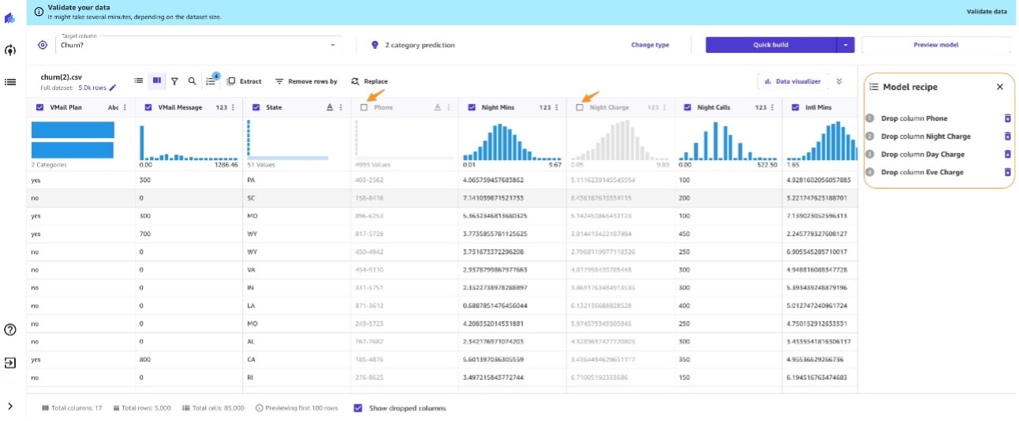The width and height of the screenshot is (1019, 421).
Task: Click the Total rows: 5,000 status
Action: 142,408
